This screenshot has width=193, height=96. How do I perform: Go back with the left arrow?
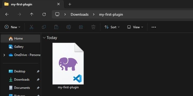[x=7, y=14]
